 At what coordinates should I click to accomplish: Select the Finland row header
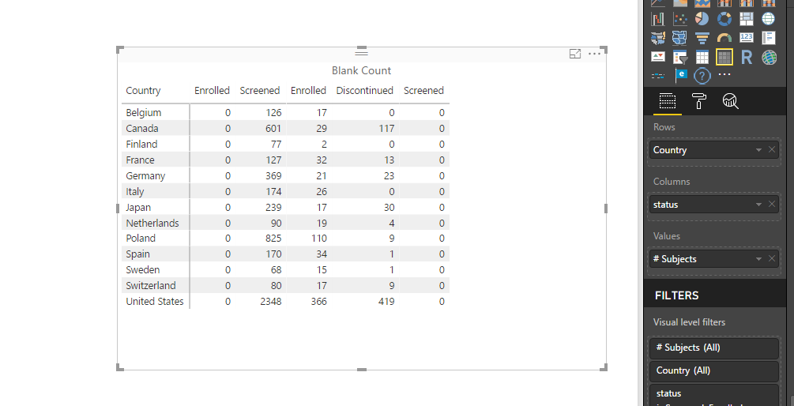tap(141, 145)
